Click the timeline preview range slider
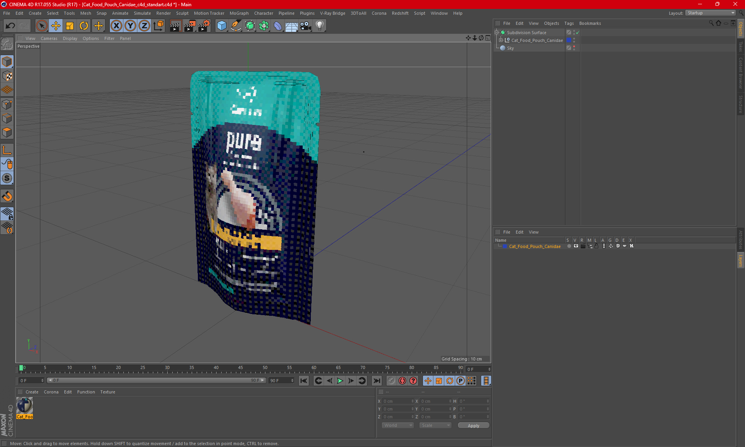The height and width of the screenshot is (447, 745). tap(156, 380)
